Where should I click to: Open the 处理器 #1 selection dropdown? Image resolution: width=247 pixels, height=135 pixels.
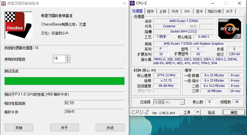point(169,102)
